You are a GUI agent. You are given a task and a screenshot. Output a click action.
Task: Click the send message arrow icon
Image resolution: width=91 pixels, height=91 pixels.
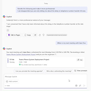84,86
